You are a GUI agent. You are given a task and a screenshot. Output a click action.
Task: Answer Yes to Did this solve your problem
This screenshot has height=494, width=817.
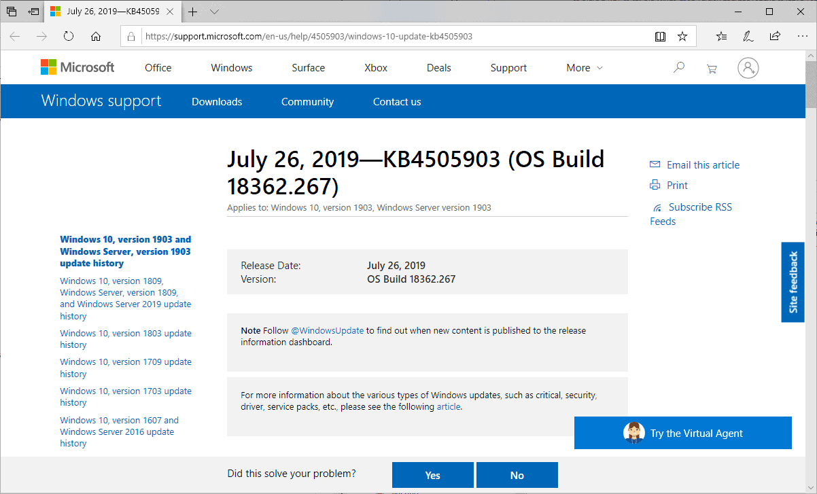coord(432,474)
